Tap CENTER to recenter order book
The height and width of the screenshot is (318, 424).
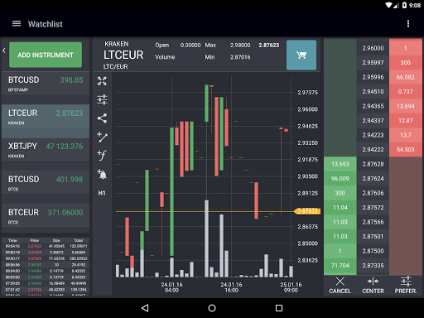point(373,286)
